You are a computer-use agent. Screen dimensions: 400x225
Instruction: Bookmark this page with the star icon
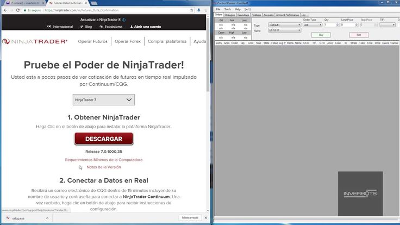click(x=192, y=10)
